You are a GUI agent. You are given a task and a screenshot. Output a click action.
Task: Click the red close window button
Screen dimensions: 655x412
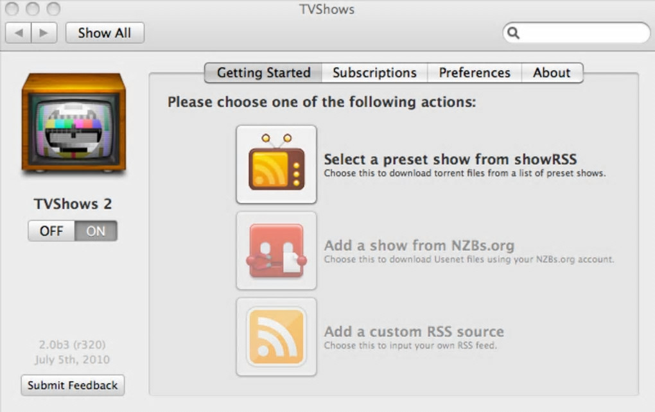pos(12,9)
